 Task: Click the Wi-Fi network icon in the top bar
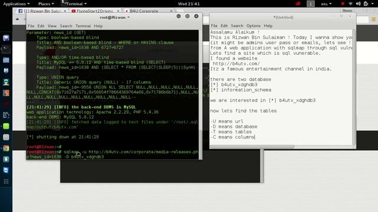(350, 4)
